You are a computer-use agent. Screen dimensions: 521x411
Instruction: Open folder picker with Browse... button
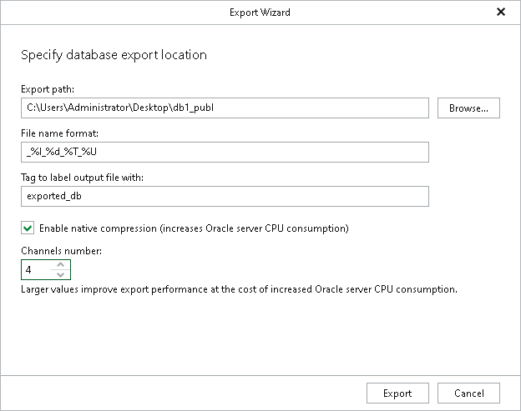click(468, 108)
